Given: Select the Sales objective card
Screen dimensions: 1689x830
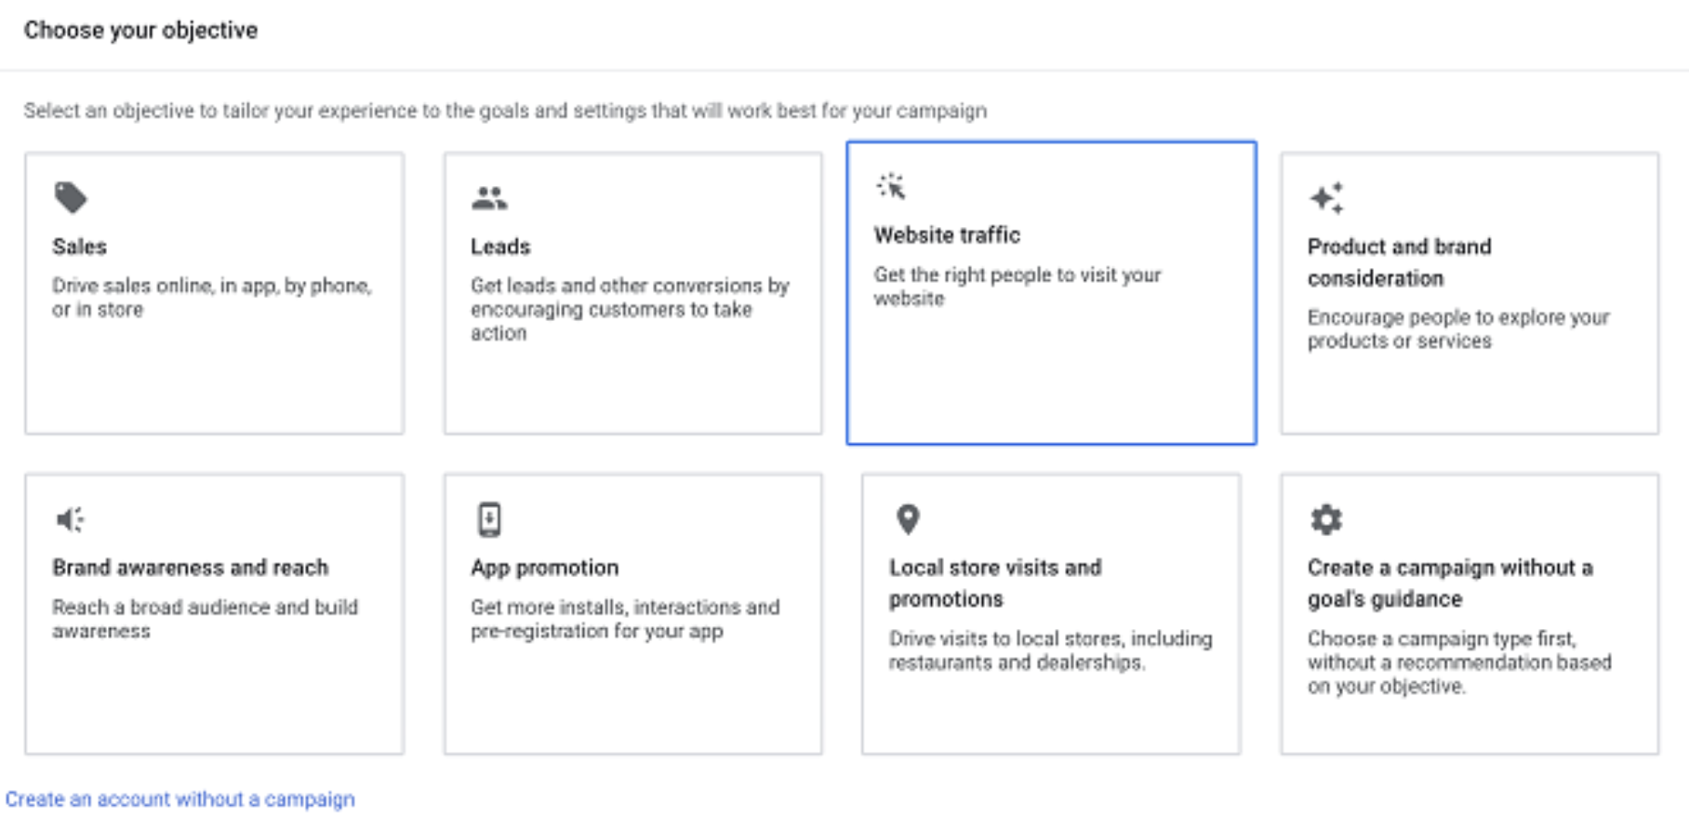Looking at the screenshot, I should tap(214, 293).
